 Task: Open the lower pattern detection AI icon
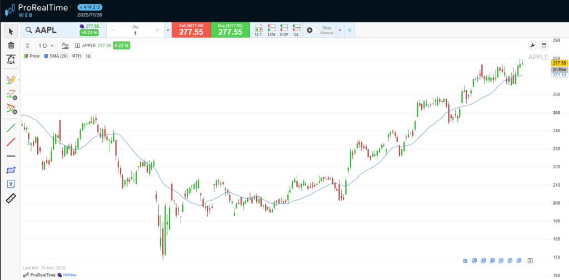11,108
